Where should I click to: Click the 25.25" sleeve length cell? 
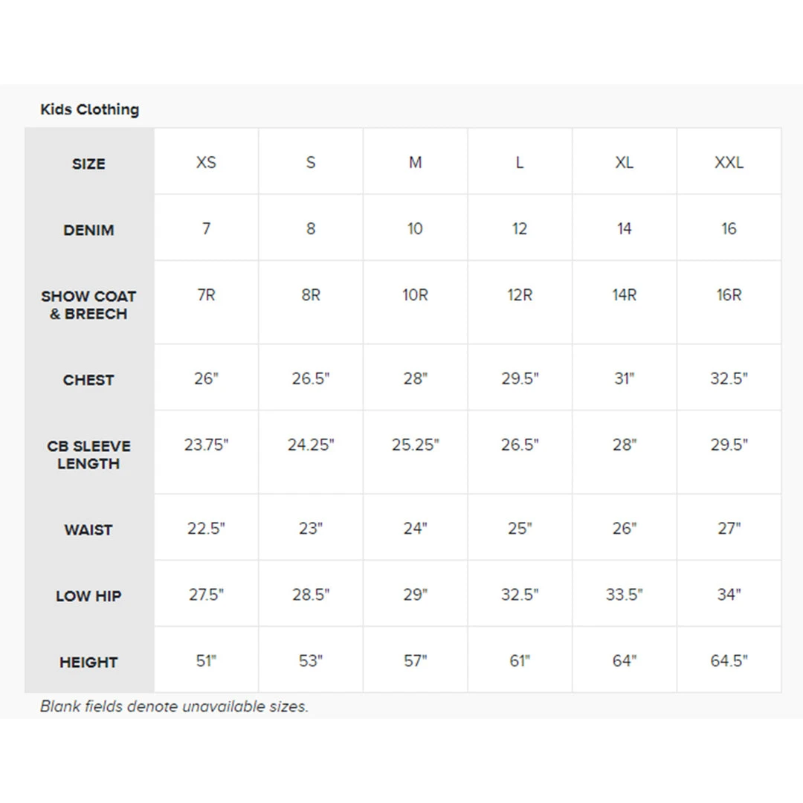coord(415,445)
